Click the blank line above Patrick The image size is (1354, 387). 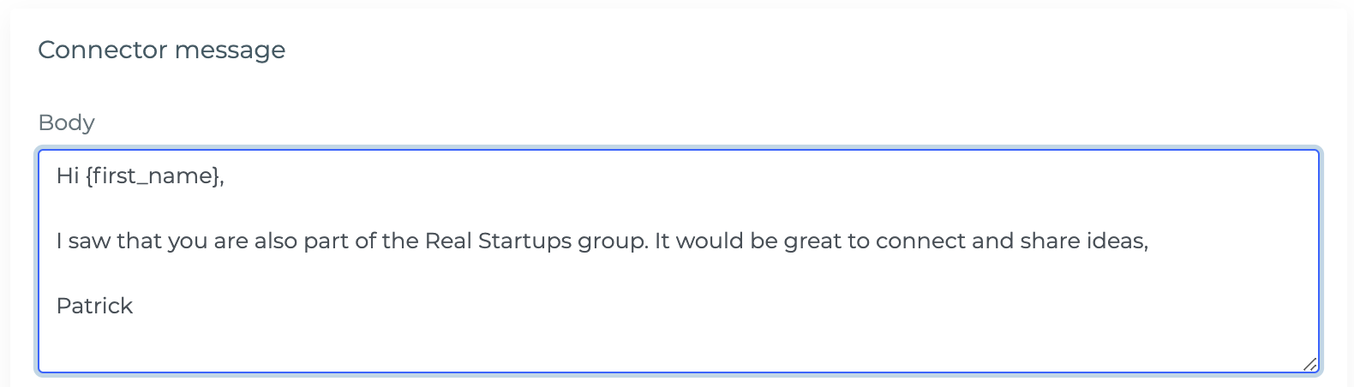[x=678, y=273]
